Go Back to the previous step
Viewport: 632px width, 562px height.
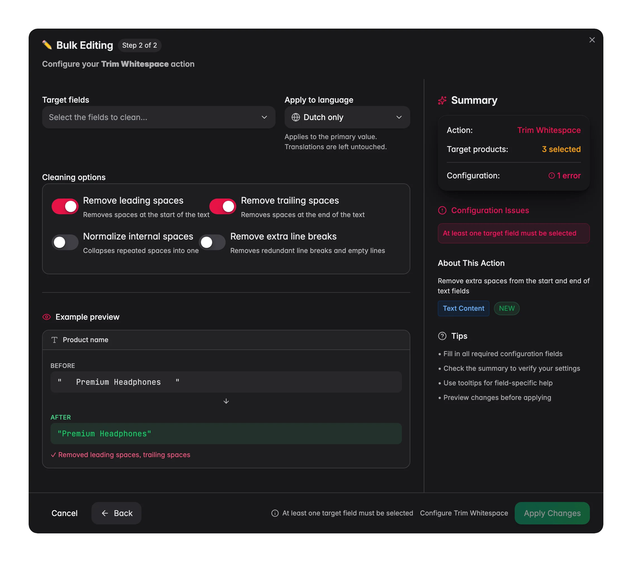(116, 513)
